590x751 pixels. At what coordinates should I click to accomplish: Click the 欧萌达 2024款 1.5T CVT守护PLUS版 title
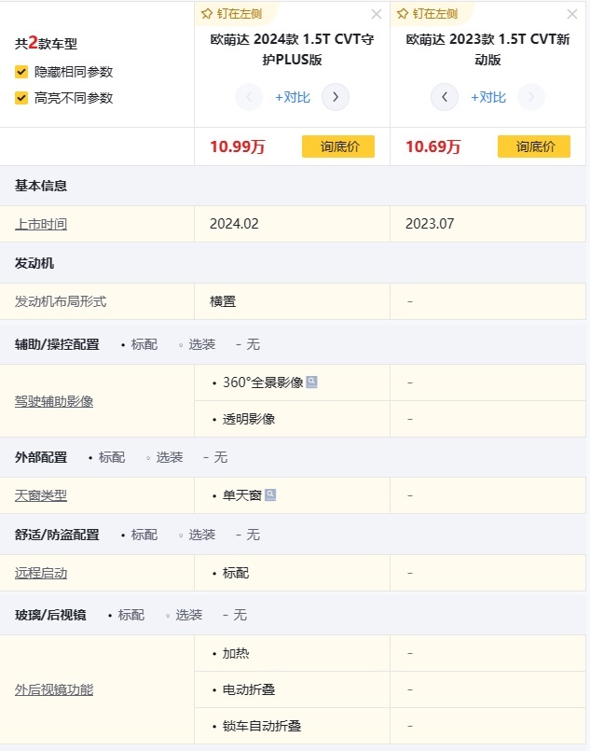click(292, 49)
